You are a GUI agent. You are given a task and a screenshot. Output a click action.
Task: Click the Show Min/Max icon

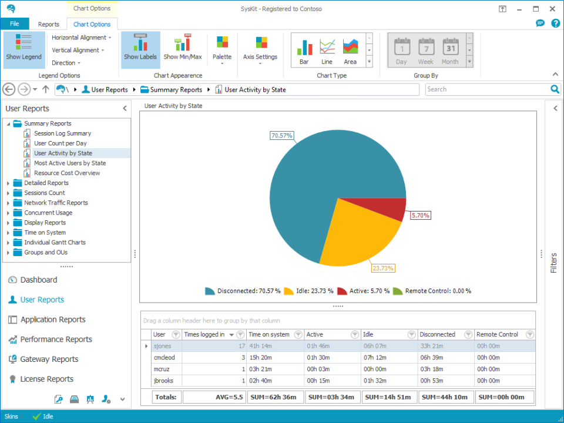click(182, 44)
